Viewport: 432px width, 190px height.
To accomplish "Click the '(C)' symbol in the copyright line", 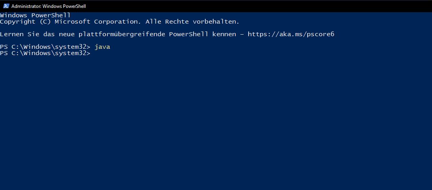I will click(45, 22).
